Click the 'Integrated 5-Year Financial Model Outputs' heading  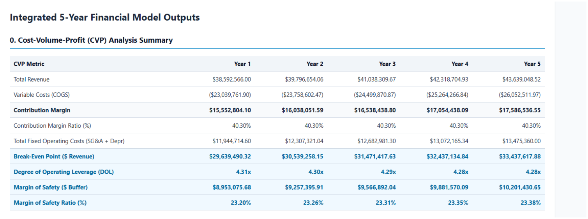(105, 17)
